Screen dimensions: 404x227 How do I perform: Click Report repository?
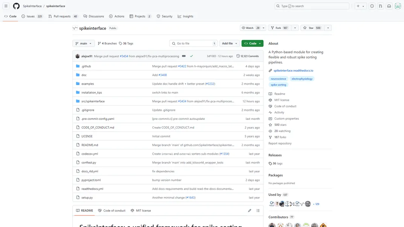[280, 143]
